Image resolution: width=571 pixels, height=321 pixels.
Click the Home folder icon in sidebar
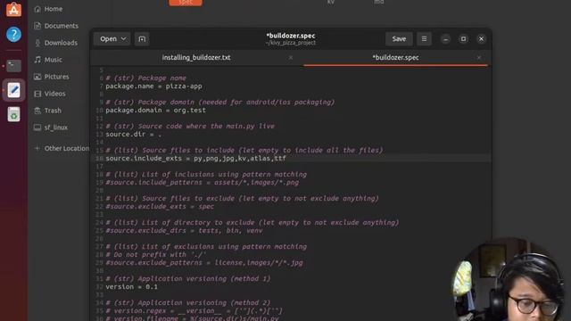pos(37,9)
